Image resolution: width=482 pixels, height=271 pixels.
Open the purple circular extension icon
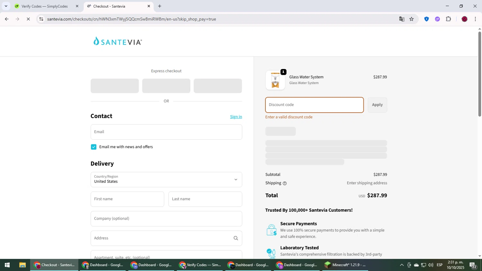click(x=437, y=19)
